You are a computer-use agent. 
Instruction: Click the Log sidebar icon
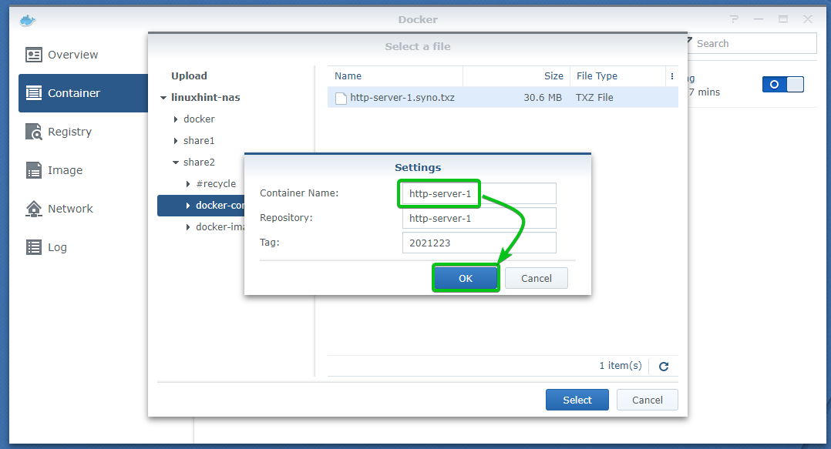34,247
